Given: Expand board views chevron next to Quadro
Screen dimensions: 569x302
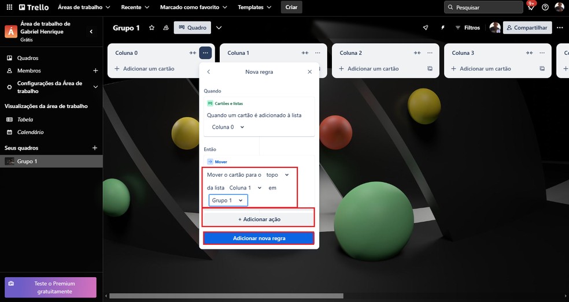Looking at the screenshot, I should 219,28.
